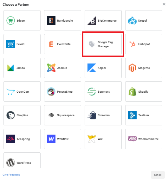Click the Squarespace logo icon
Screen dimensions: 168x180
click(51, 115)
